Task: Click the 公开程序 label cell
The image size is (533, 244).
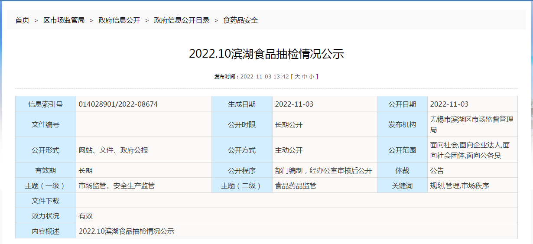Action: click(242, 170)
